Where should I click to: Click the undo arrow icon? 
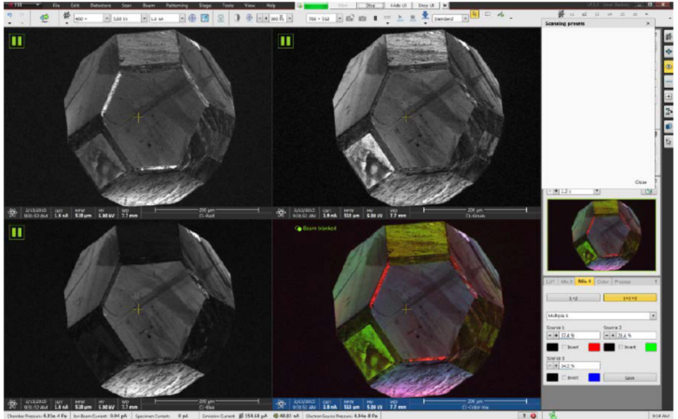tap(11, 15)
